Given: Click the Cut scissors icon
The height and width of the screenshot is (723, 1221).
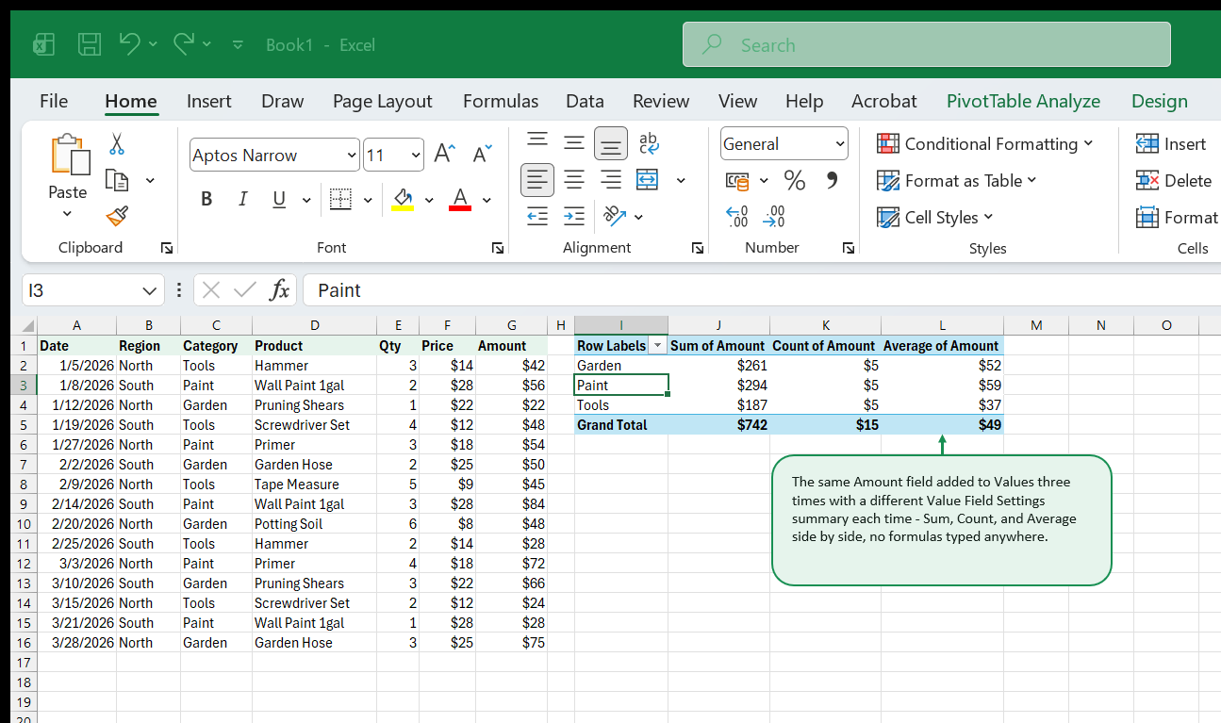Looking at the screenshot, I should coord(117,144).
